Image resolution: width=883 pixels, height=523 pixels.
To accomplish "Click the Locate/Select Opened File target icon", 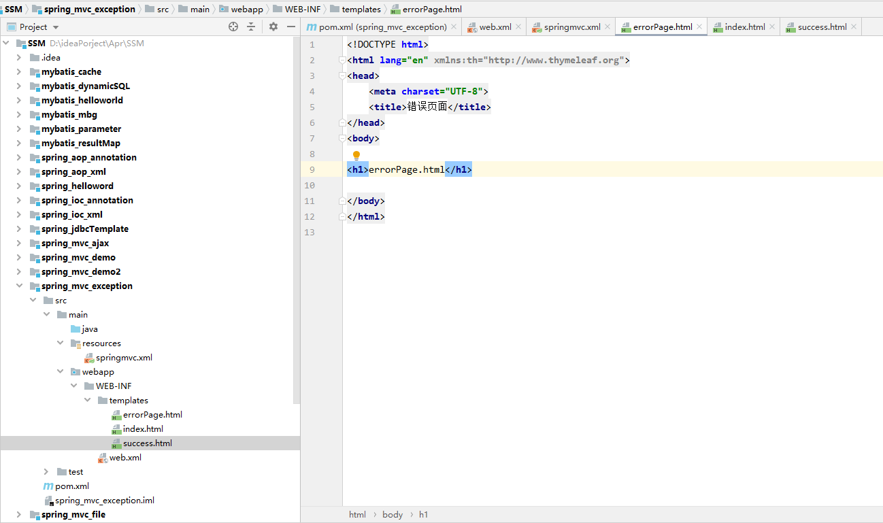I will pyautogui.click(x=233, y=27).
